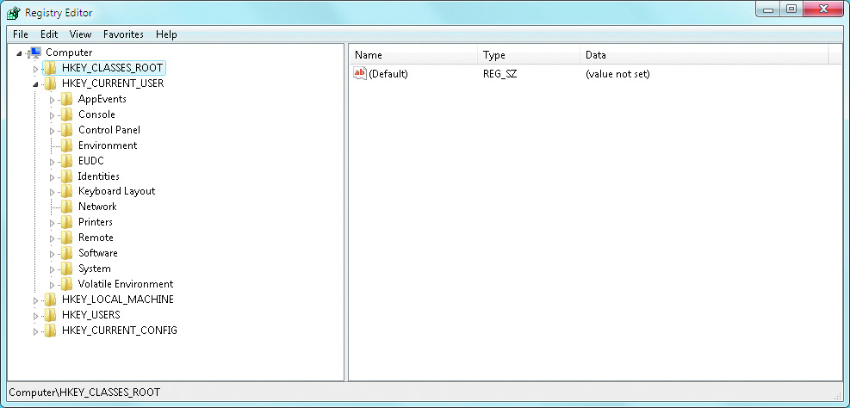Click the Software folder icon

[66, 253]
